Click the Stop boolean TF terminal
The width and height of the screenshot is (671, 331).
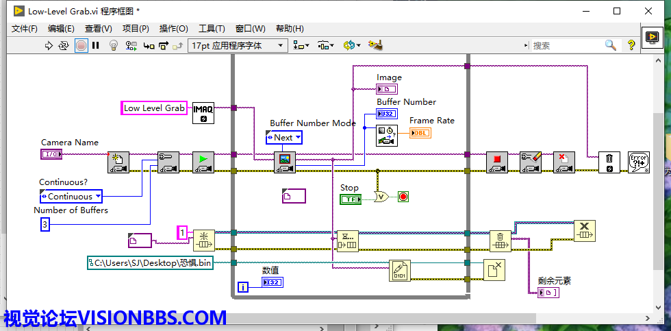(350, 199)
